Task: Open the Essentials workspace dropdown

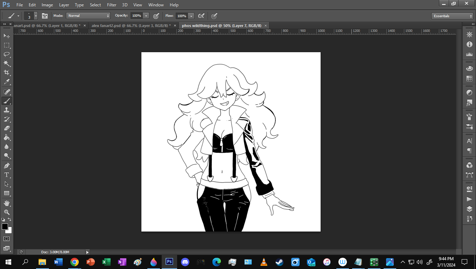Action: tap(453, 16)
